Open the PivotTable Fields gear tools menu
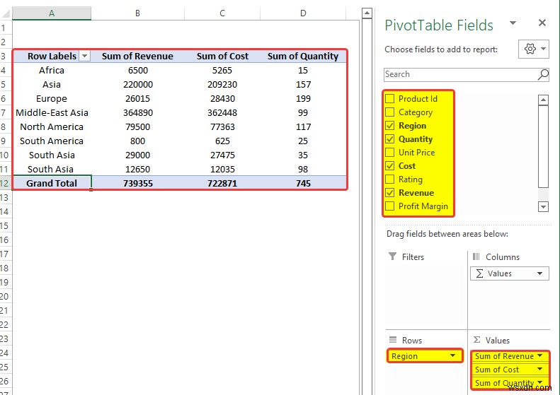The width and height of the screenshot is (560, 395). click(x=534, y=49)
